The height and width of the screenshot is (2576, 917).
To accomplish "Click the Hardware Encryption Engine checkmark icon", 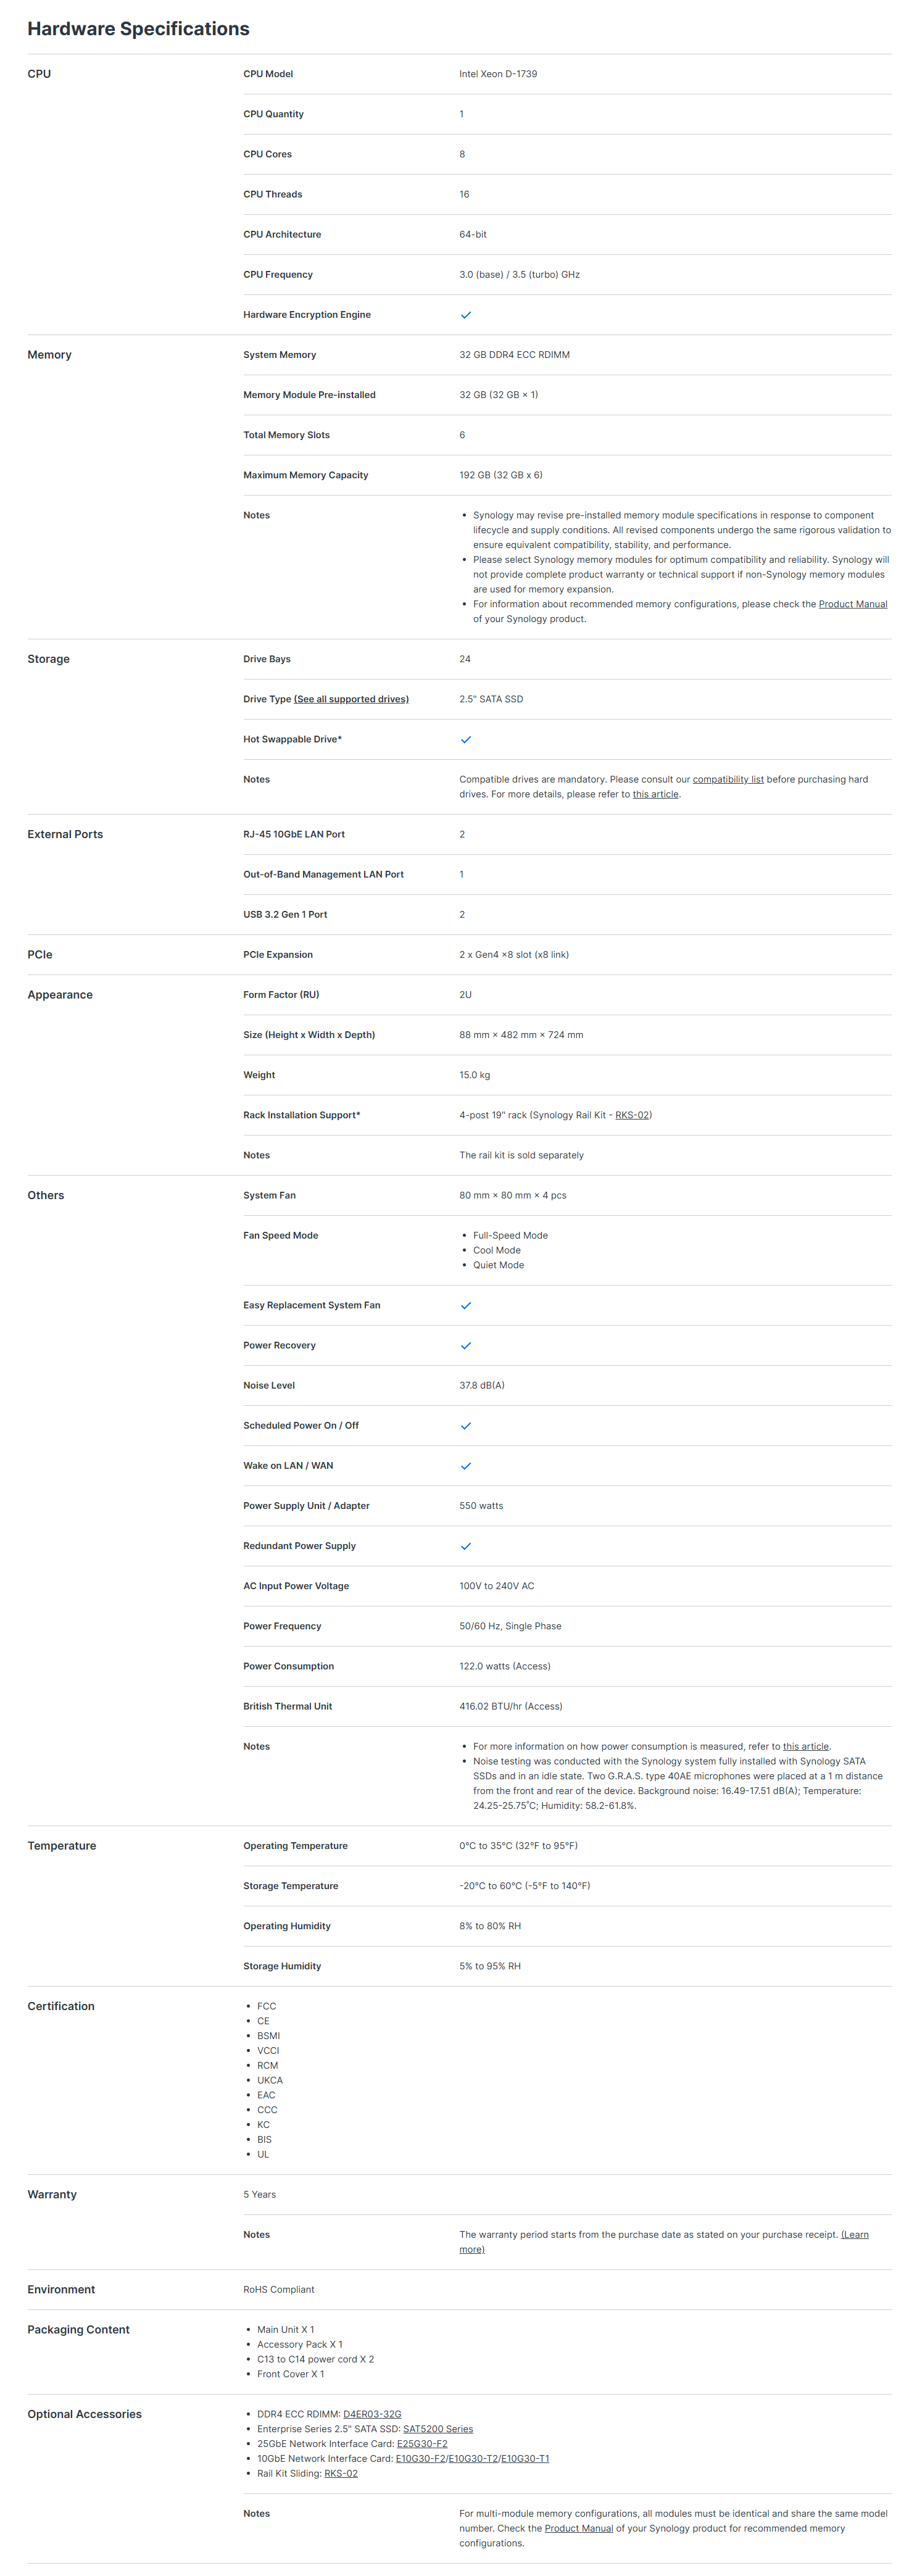I will 465,315.
